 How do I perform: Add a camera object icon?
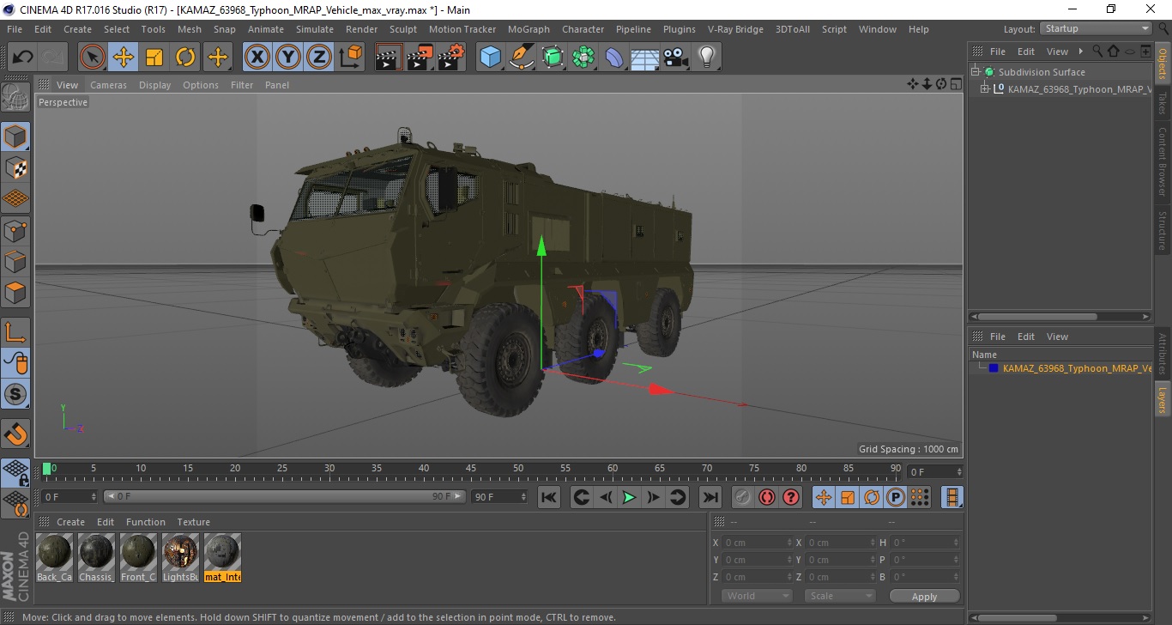coord(676,58)
